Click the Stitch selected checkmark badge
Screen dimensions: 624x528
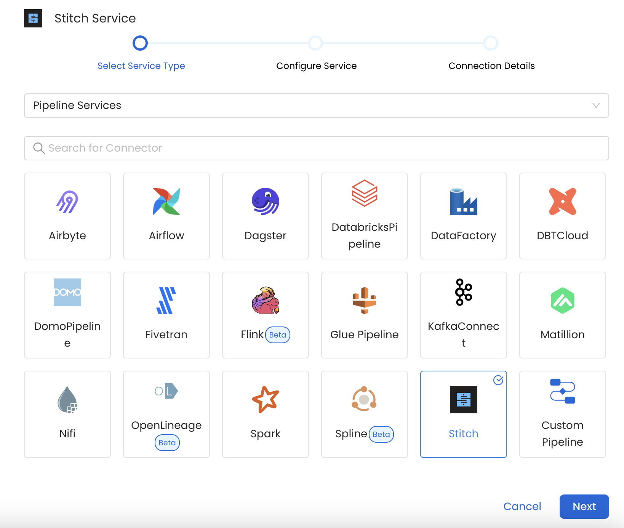[498, 380]
